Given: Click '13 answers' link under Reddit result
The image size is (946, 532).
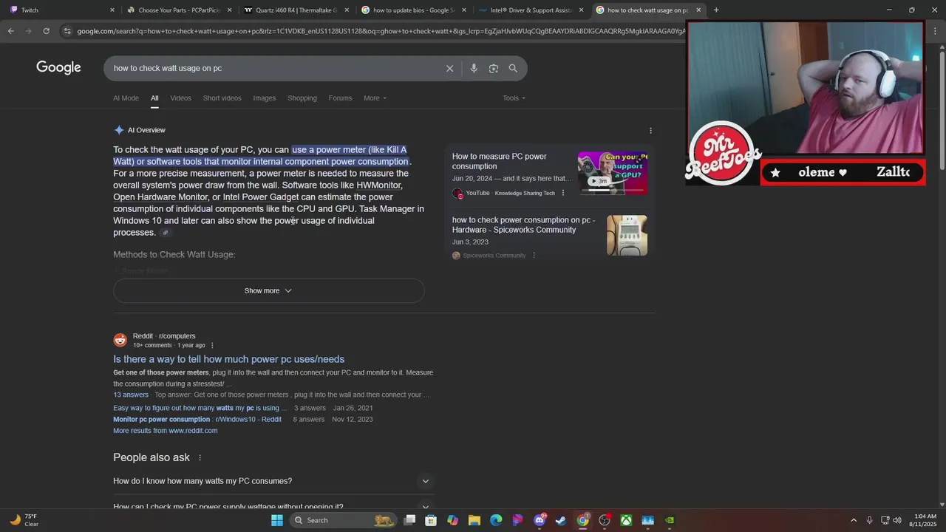Looking at the screenshot, I should pyautogui.click(x=131, y=395).
